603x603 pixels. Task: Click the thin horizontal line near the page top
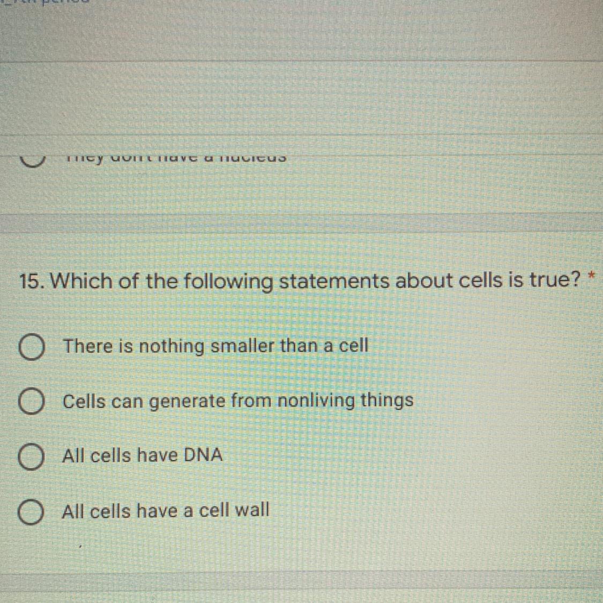click(301, 61)
